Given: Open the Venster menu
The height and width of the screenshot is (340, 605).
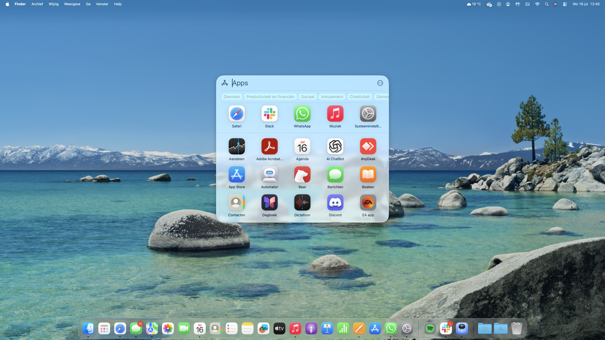Looking at the screenshot, I should coord(102,4).
